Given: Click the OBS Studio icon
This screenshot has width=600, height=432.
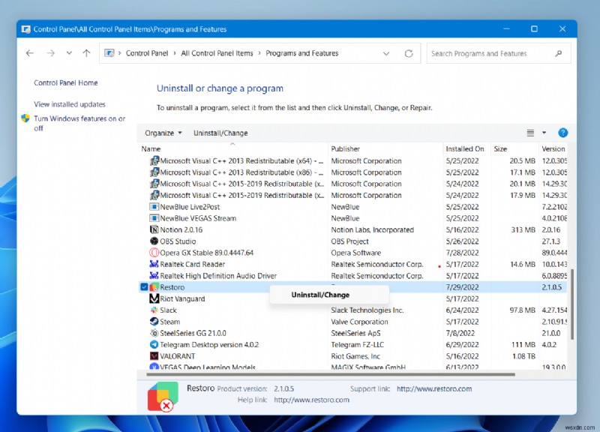Looking at the screenshot, I should pos(154,241).
